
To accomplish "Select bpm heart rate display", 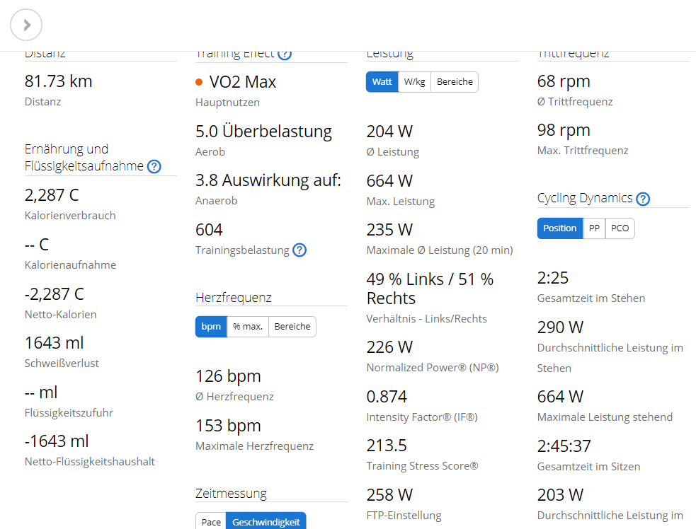I will [211, 327].
